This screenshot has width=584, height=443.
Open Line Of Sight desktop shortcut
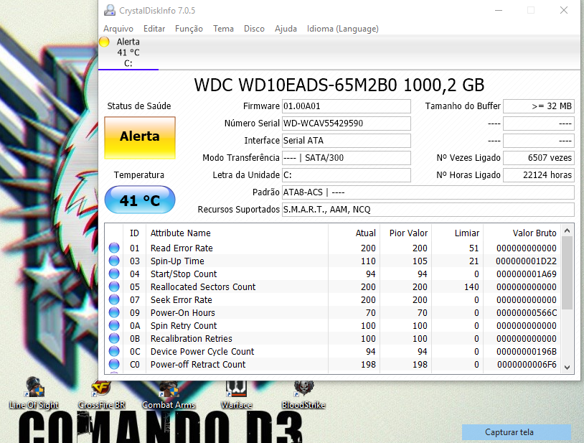(34, 393)
